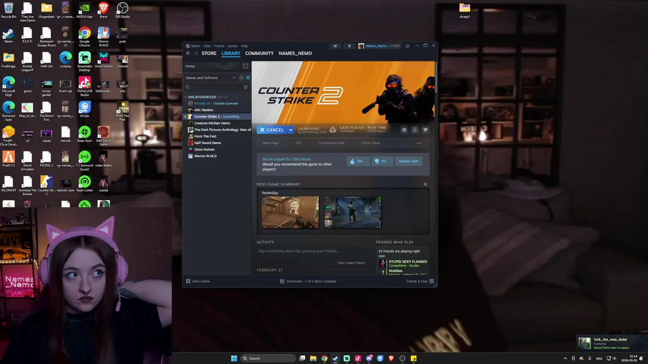The width and height of the screenshot is (648, 364).
Task: Open friend STUPID SEXY FLANDER entry
Action: (x=403, y=263)
